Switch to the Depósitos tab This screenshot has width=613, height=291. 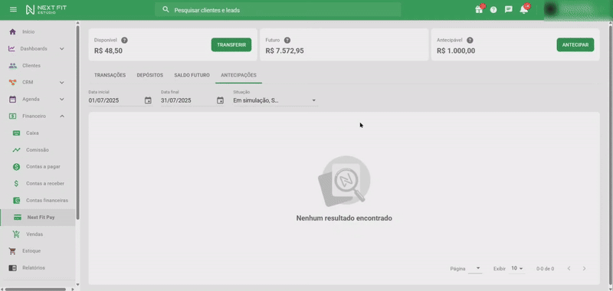pos(149,75)
